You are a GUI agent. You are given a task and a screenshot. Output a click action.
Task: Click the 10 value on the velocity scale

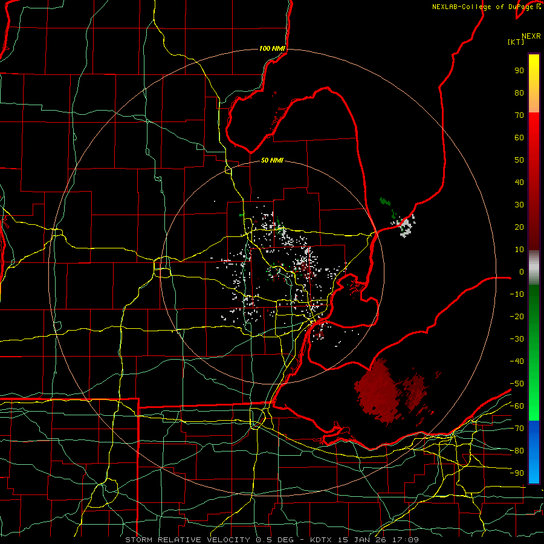pos(519,250)
